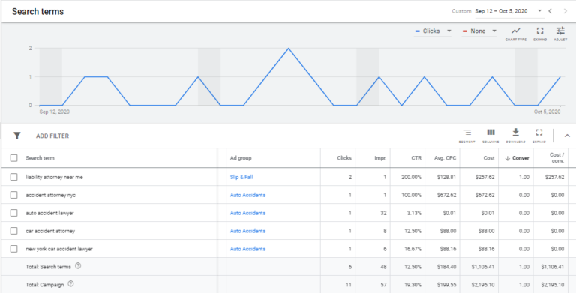The height and width of the screenshot is (293, 576).
Task: Expand the chart with Expand icon
Action: (540, 34)
